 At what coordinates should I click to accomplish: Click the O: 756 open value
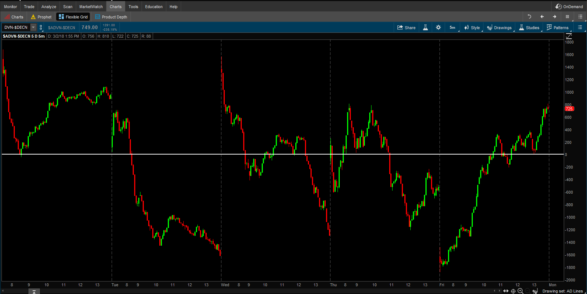point(88,36)
